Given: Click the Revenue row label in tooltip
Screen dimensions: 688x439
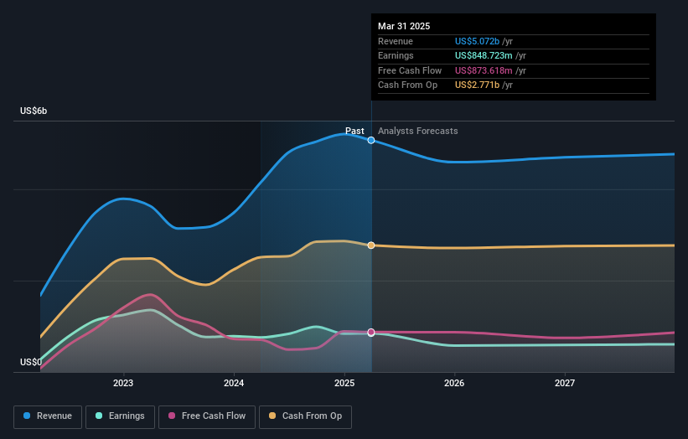Looking at the screenshot, I should pyautogui.click(x=396, y=41).
